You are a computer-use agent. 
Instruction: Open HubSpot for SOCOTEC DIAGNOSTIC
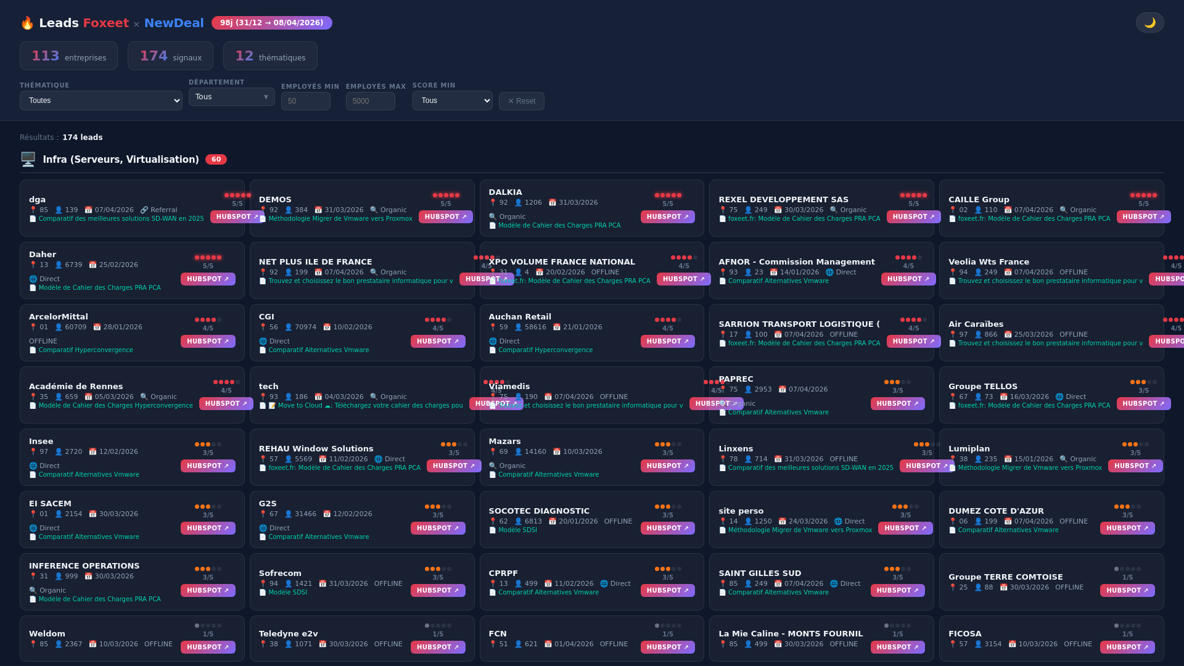[x=668, y=528]
